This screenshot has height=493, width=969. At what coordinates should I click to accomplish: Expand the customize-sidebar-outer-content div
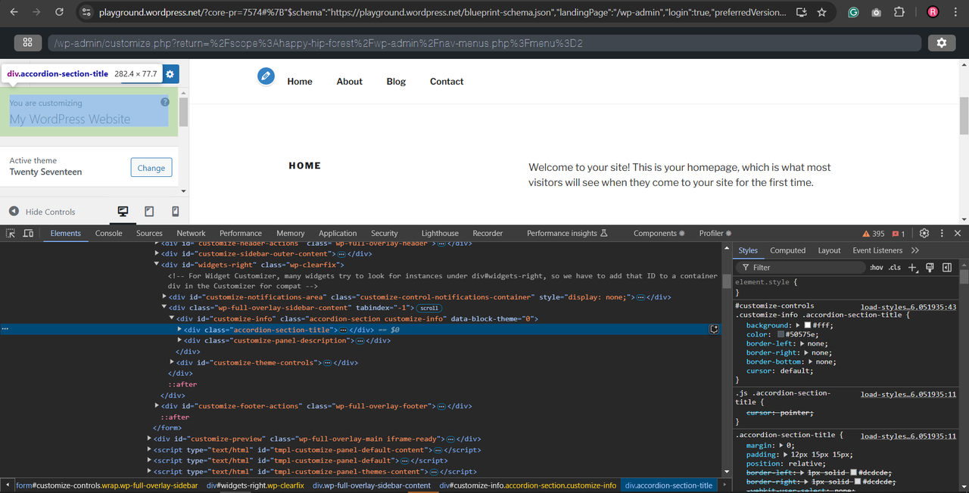(157, 253)
